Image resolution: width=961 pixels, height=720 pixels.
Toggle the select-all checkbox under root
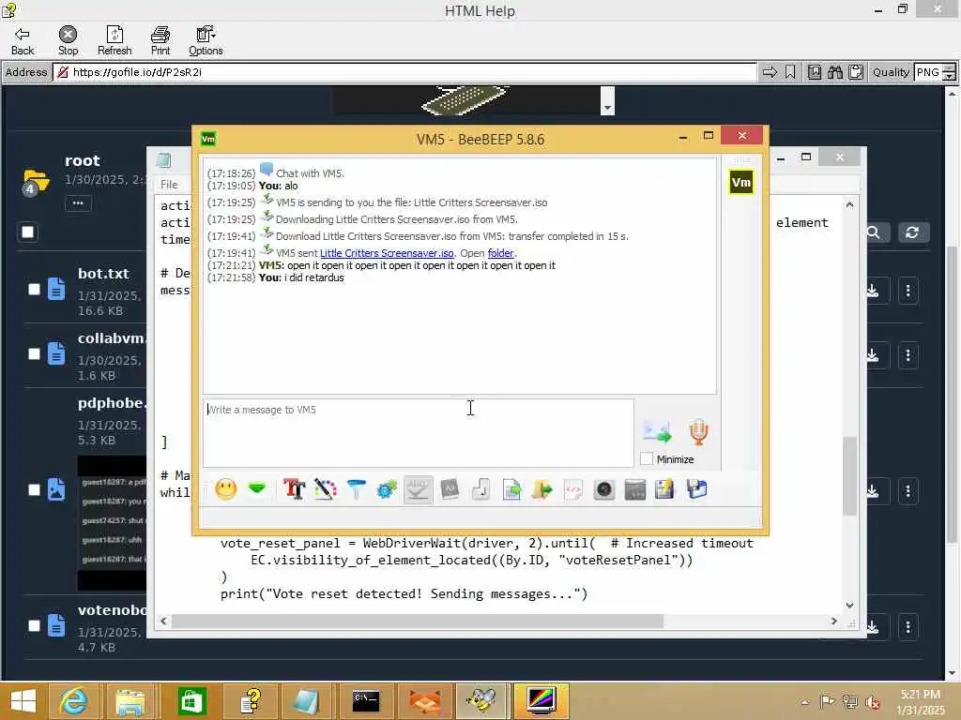pyautogui.click(x=27, y=232)
